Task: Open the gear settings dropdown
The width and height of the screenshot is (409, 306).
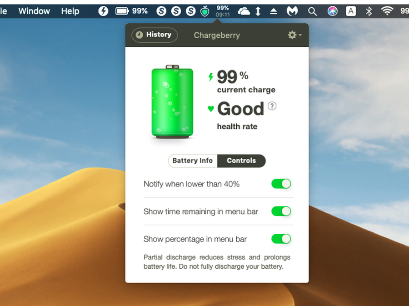Action: (295, 35)
